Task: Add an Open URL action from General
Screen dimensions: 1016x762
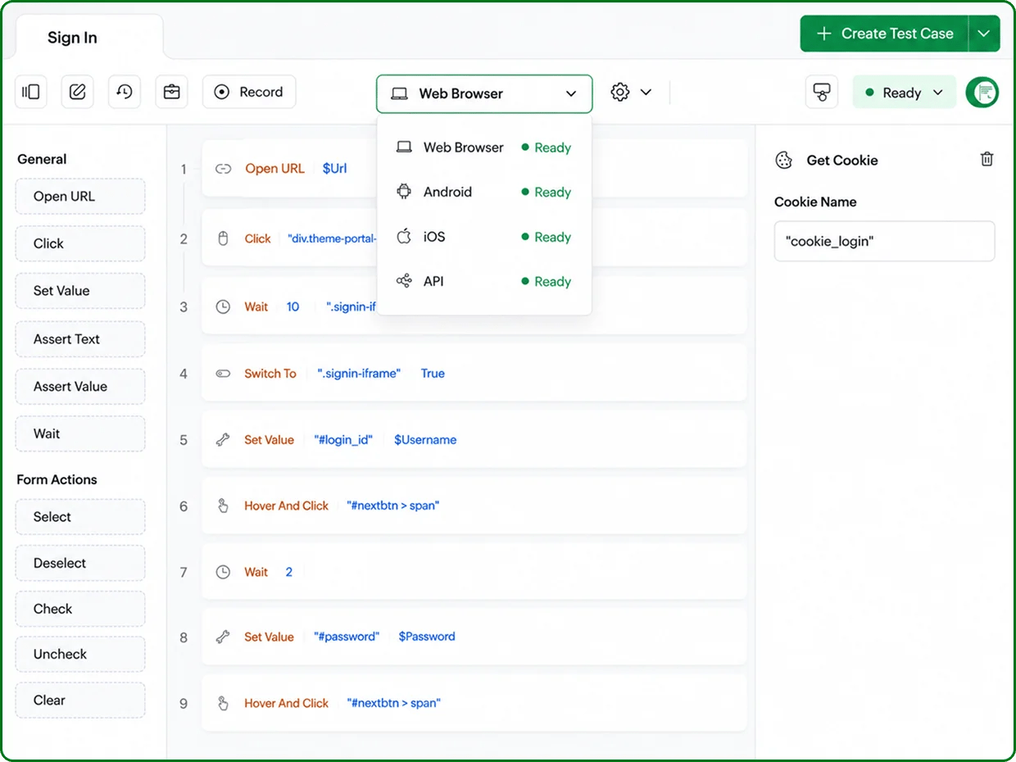Action: point(80,197)
